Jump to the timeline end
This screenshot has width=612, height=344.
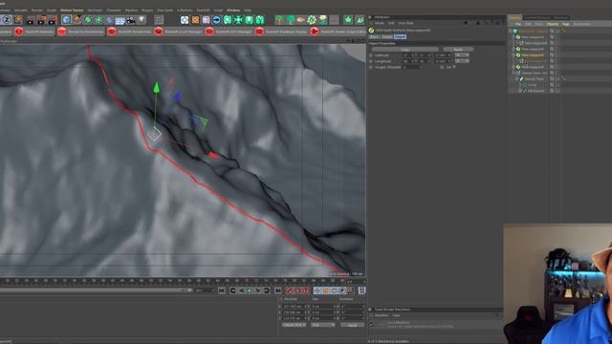click(277, 290)
